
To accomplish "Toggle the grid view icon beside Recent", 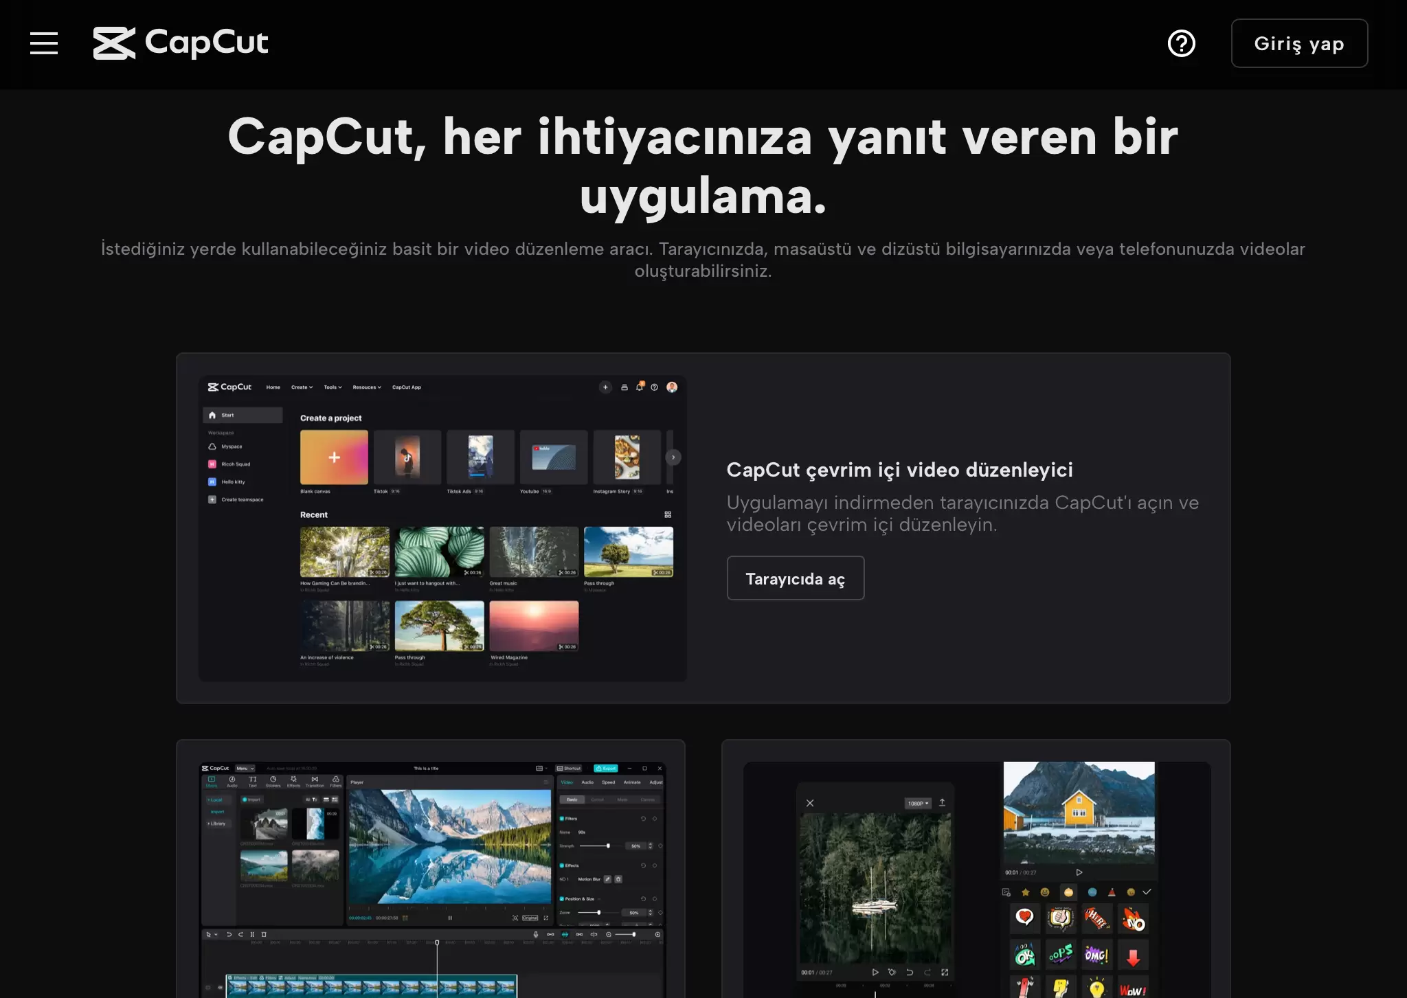I will click(668, 514).
